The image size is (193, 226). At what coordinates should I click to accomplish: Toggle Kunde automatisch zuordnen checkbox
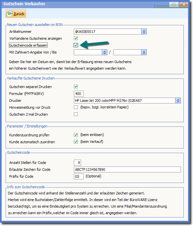[x=76, y=142]
